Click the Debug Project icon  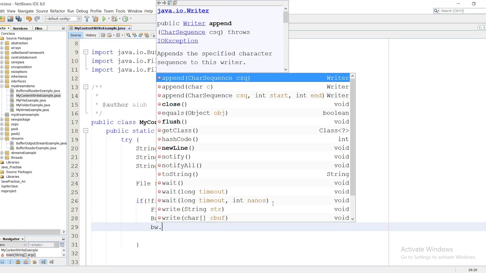[114, 19]
